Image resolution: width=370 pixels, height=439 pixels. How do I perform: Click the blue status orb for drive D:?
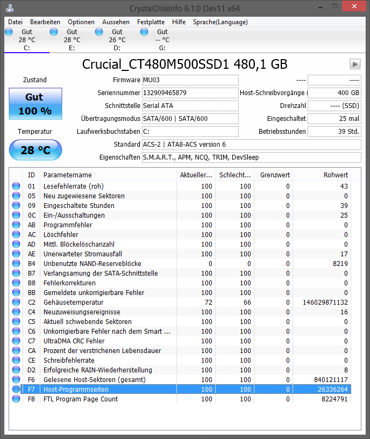[99, 32]
